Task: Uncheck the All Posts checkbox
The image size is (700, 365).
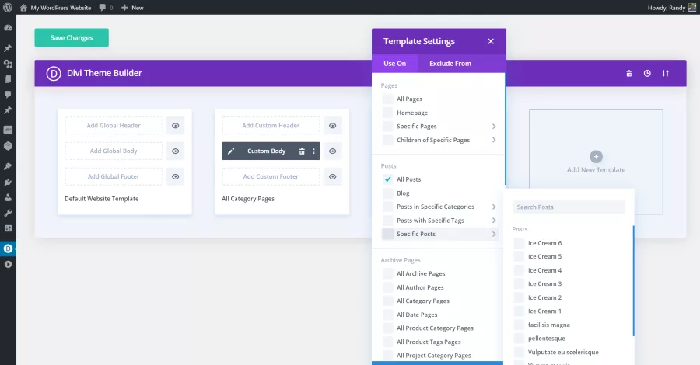Action: pyautogui.click(x=388, y=179)
